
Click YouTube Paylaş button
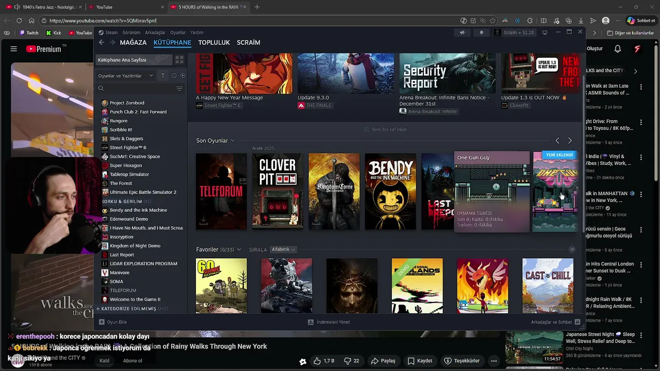[x=384, y=361]
